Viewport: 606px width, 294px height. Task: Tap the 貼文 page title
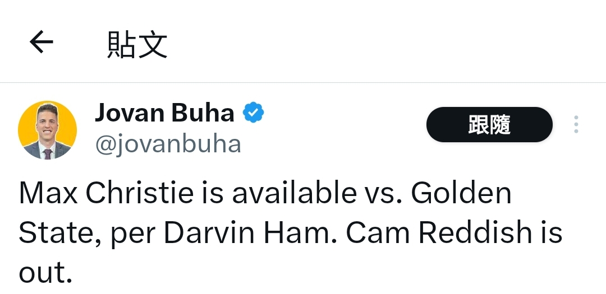pos(137,45)
